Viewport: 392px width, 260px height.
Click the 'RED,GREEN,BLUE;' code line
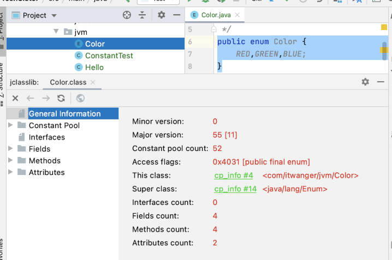(271, 54)
